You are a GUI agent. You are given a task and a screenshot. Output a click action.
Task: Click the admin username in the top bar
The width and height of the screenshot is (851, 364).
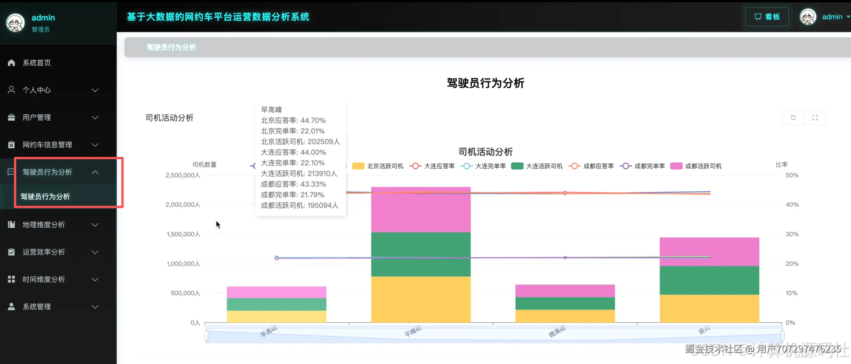tap(832, 17)
